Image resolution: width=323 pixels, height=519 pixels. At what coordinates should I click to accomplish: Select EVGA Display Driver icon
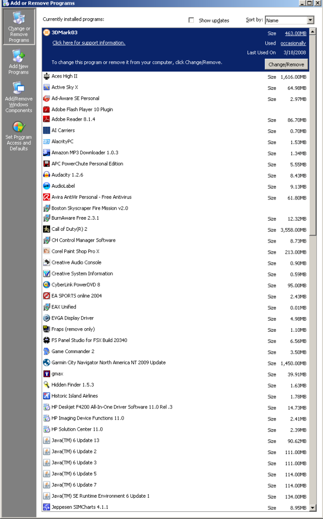[x=47, y=318]
